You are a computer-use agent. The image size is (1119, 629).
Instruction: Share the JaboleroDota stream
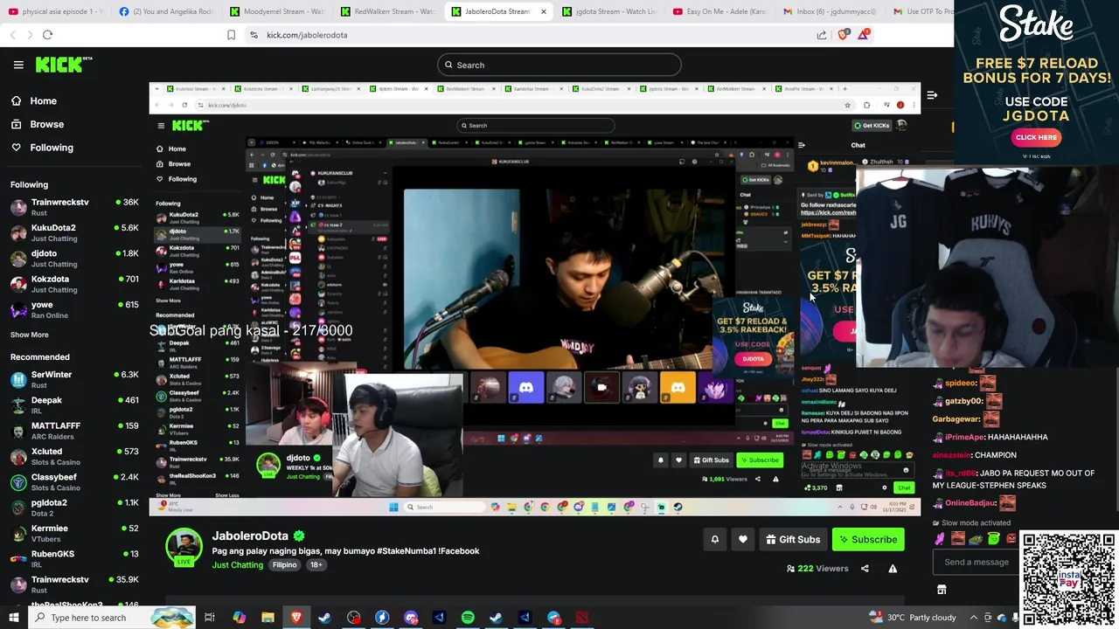[x=865, y=569]
